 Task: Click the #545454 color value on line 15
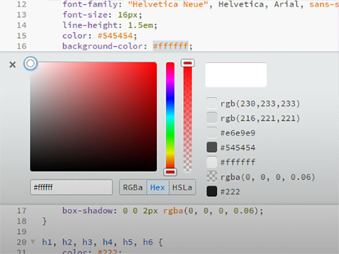pyautogui.click(x=115, y=35)
